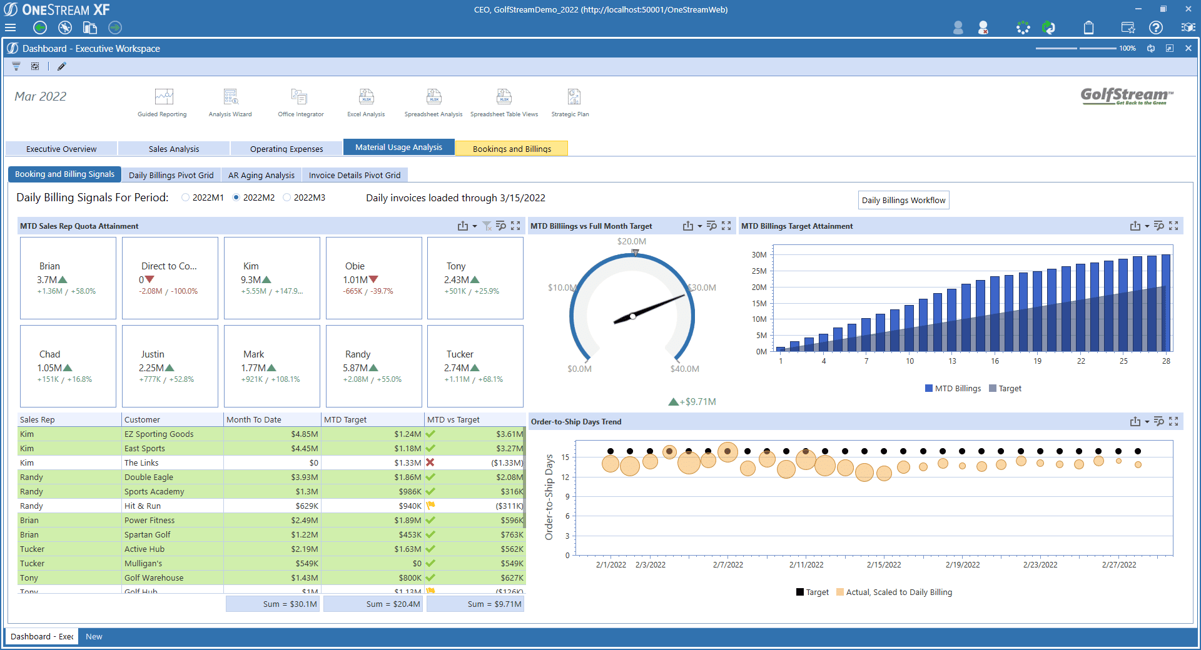The height and width of the screenshot is (650, 1201).
Task: Open the filter funnel icon in the dashboard toolbar
Action: click(x=16, y=66)
